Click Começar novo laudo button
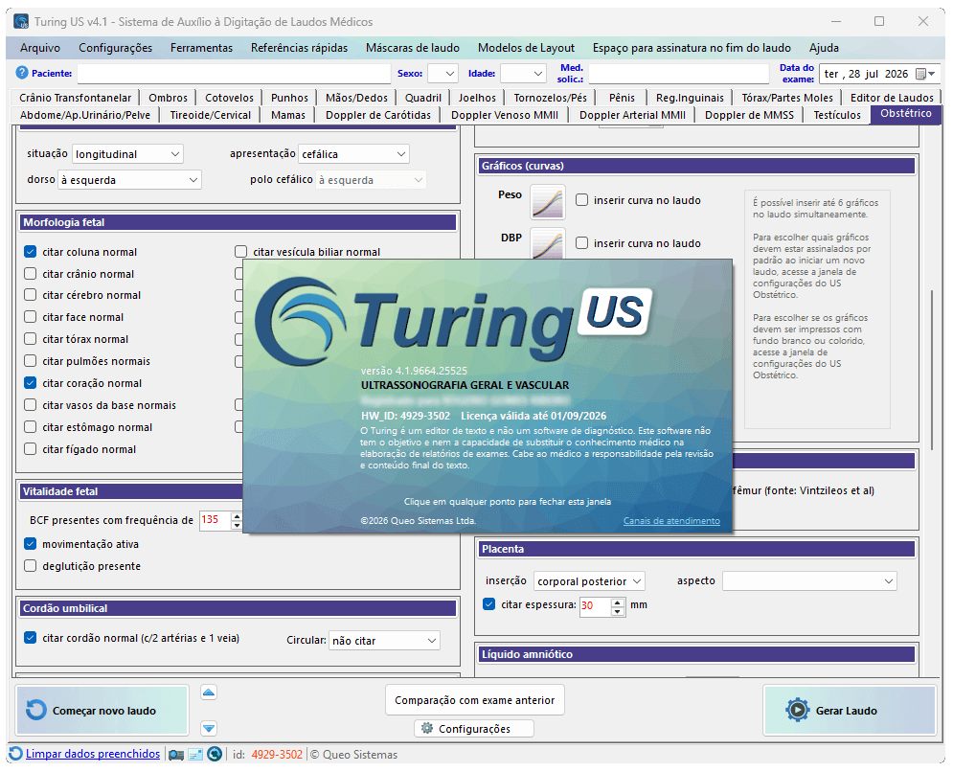The width and height of the screenshot is (953, 772). 102,711
